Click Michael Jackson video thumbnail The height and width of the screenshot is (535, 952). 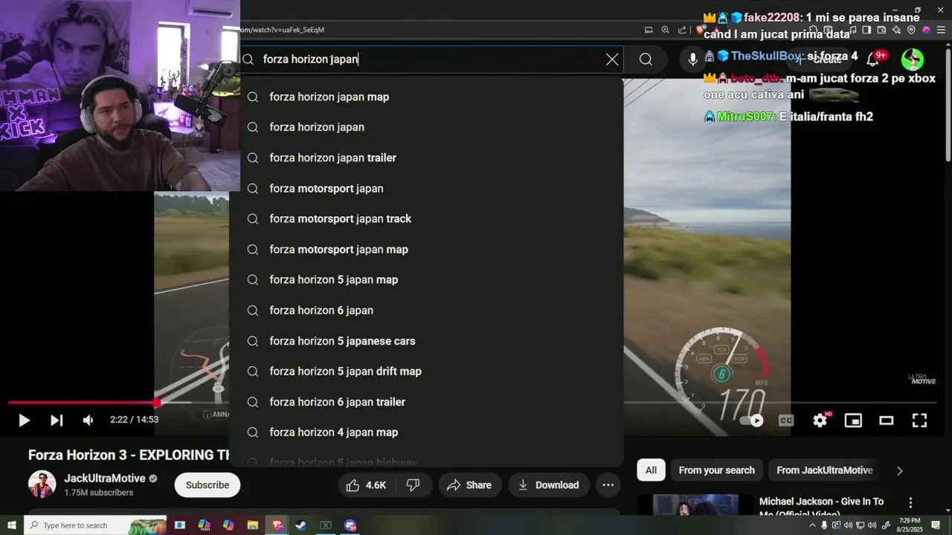pos(695,505)
